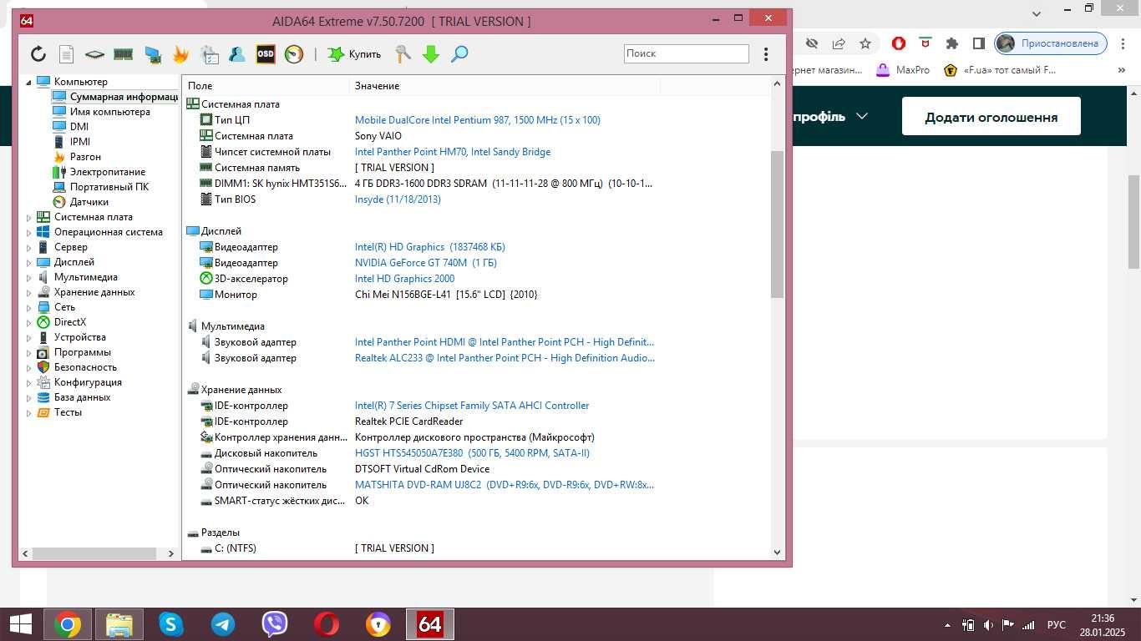
Task: Expand the Мультимедиа tree node
Action: [28, 277]
